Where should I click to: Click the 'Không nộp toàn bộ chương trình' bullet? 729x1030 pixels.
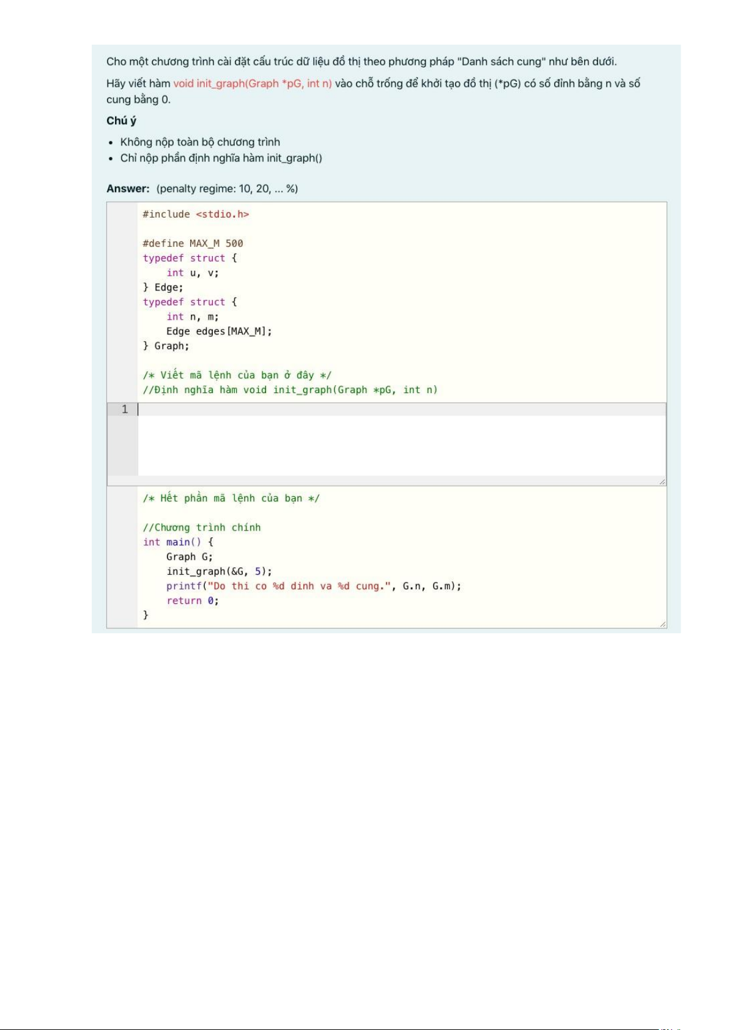click(x=200, y=142)
